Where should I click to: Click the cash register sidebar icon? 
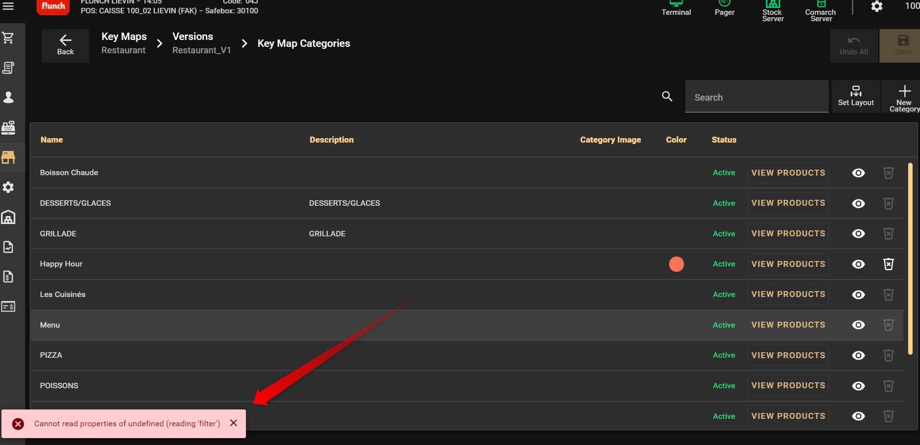8,128
